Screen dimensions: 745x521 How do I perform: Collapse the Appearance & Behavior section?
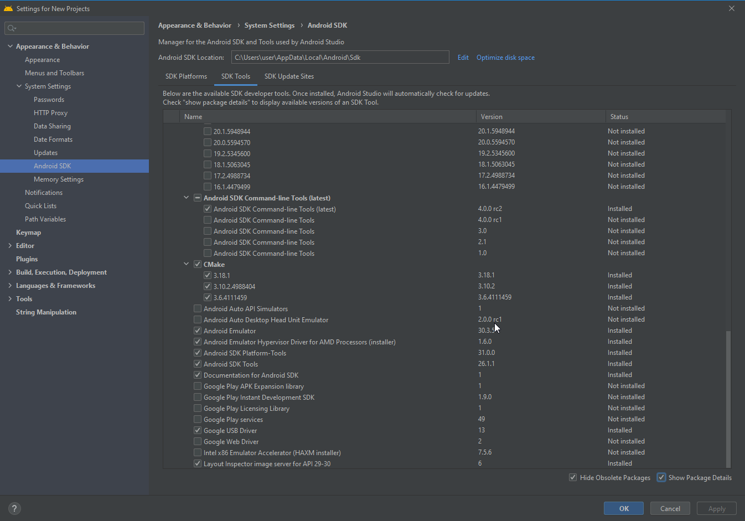9,46
